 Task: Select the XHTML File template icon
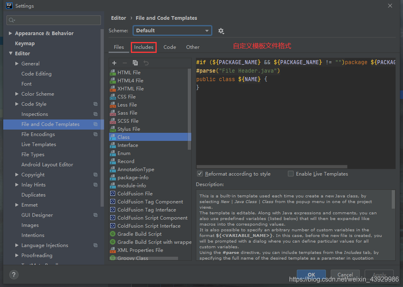pyautogui.click(x=113, y=89)
